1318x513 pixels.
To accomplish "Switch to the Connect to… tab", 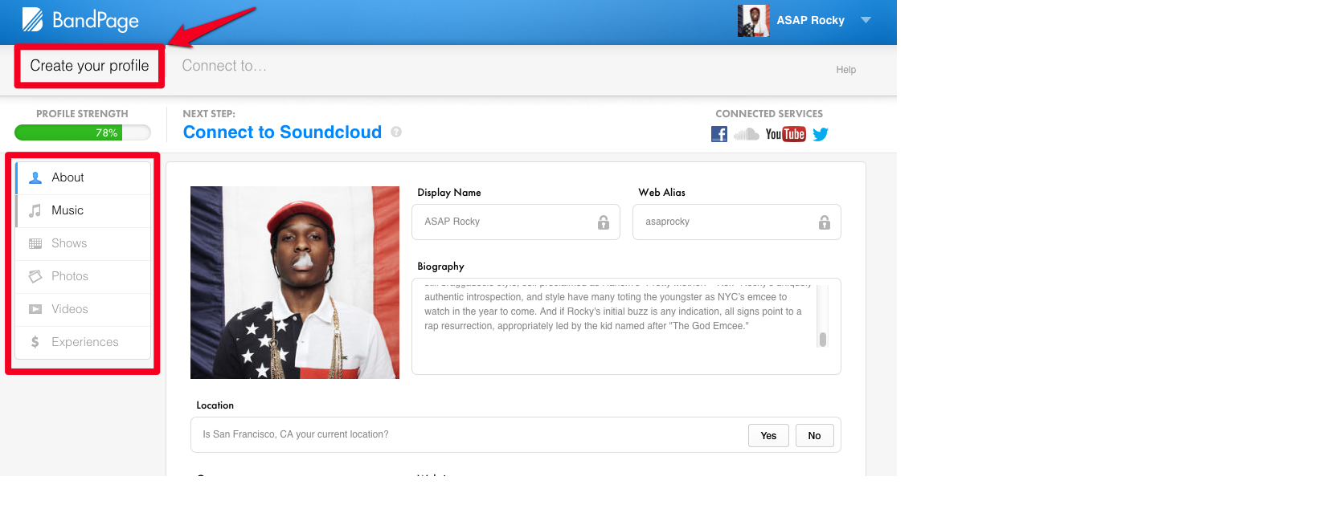I will 224,66.
